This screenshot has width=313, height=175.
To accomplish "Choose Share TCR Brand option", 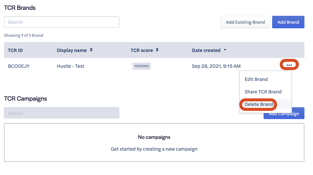I will click(263, 92).
